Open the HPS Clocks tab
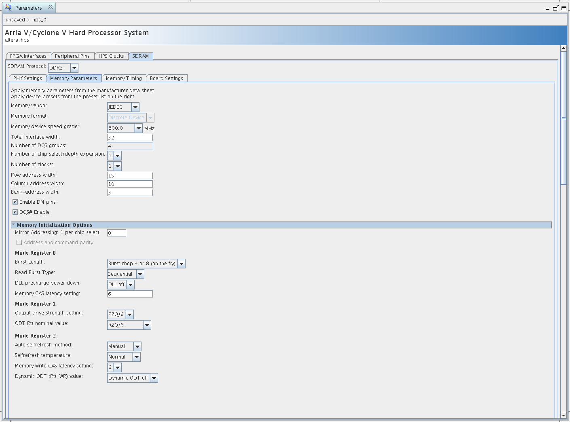 (x=111, y=56)
